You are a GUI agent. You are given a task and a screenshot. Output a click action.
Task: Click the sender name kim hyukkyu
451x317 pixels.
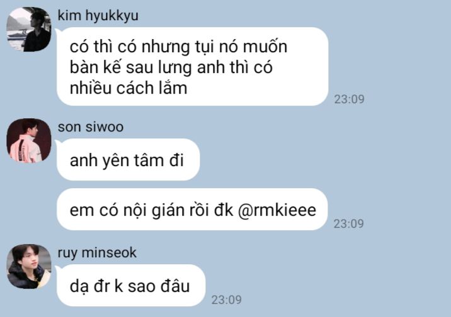(x=98, y=16)
